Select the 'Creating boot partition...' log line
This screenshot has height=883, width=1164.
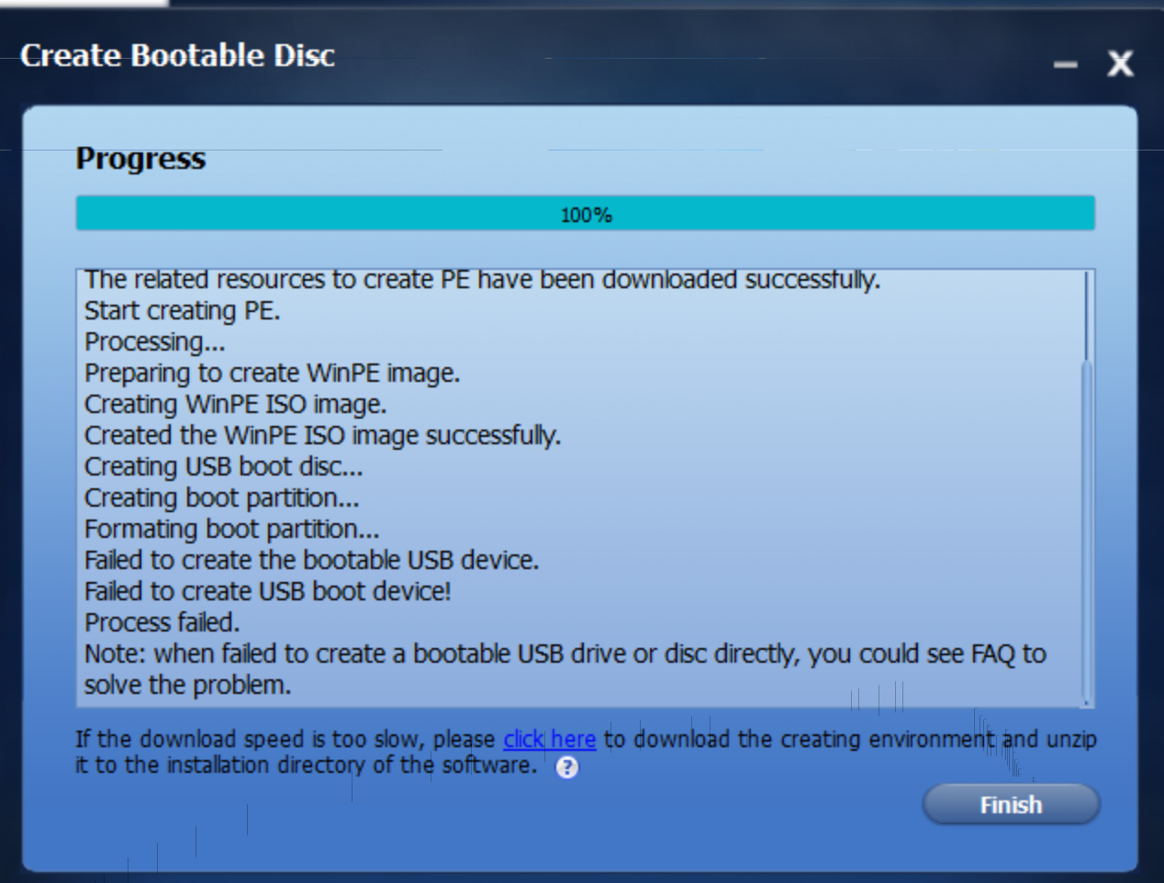coord(221,497)
